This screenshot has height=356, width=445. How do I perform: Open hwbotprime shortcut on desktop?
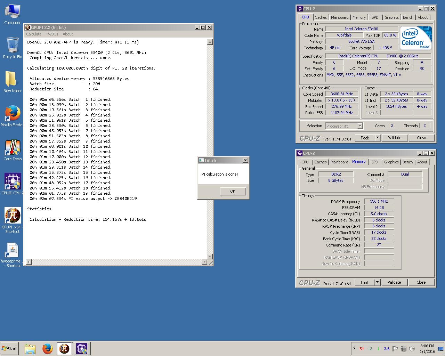[13, 254]
